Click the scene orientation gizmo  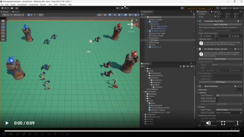point(132,24)
